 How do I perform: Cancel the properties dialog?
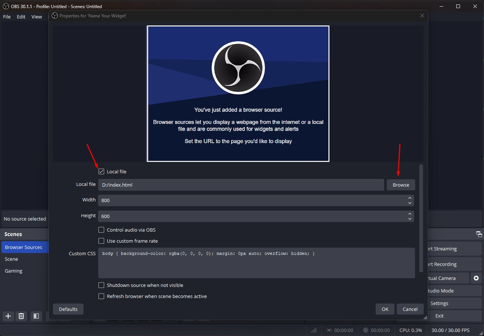click(x=410, y=309)
